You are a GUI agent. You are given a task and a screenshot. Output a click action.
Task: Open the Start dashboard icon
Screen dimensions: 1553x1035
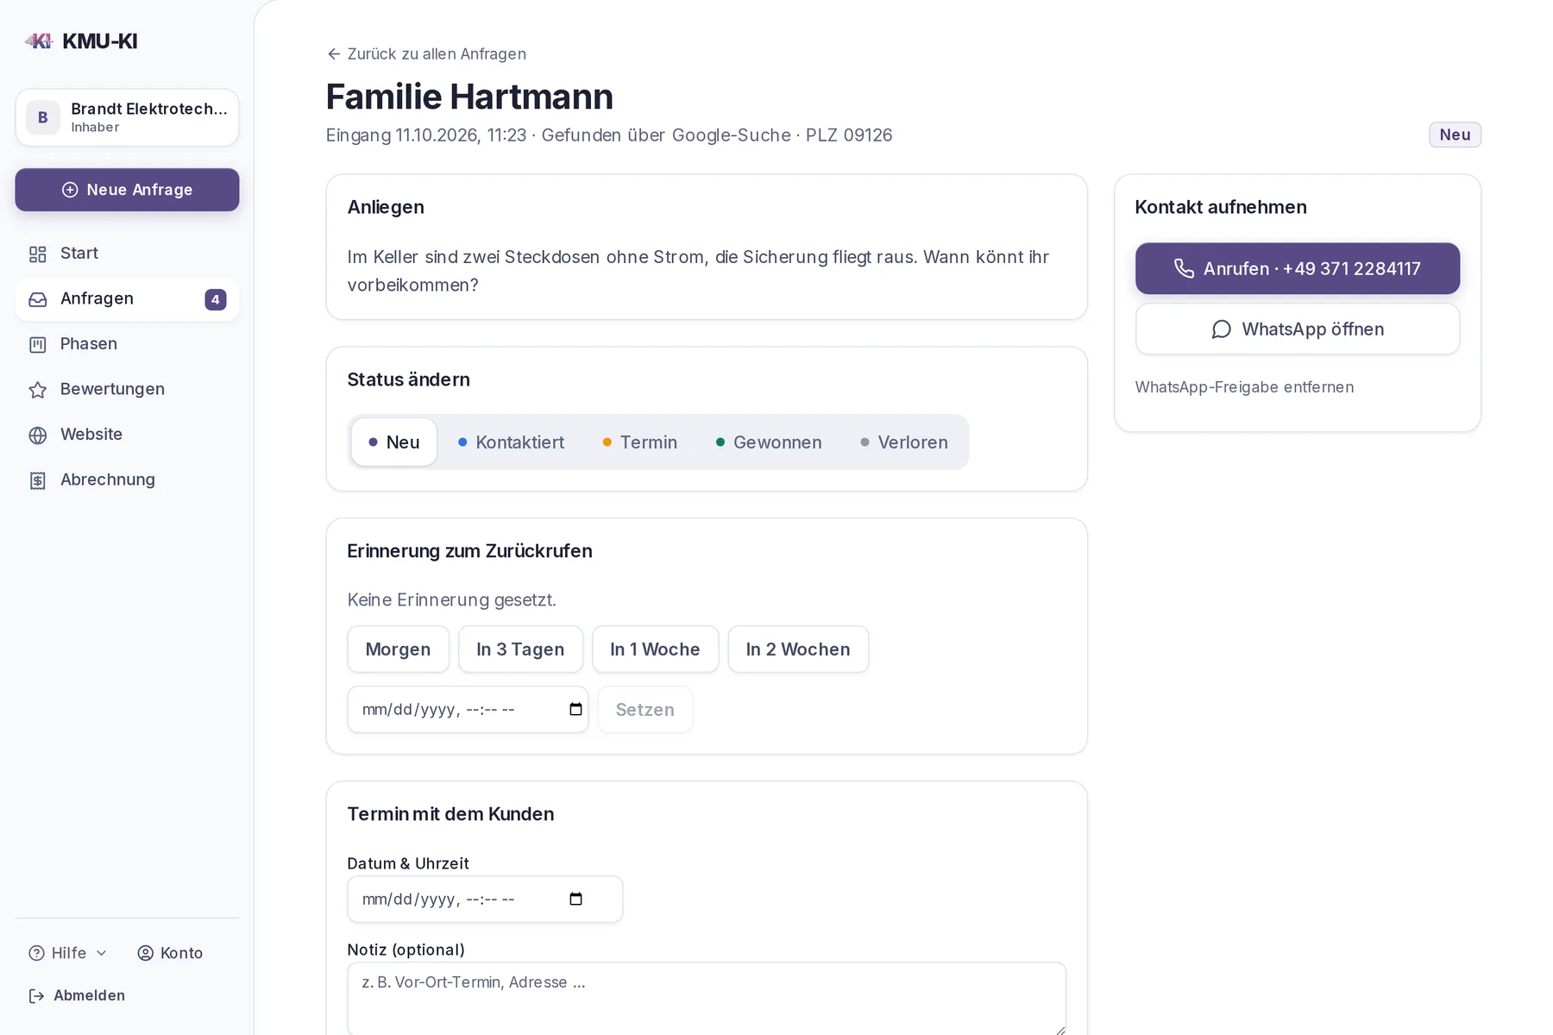(x=37, y=254)
